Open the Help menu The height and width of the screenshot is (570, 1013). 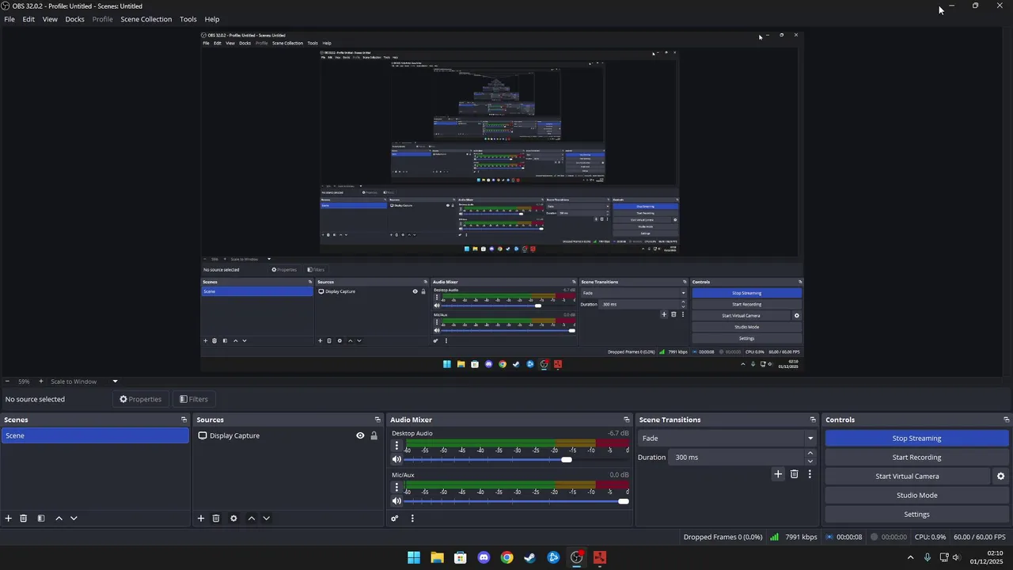(212, 19)
